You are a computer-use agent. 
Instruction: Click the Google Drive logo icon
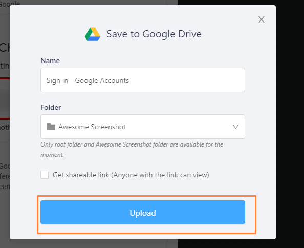(93, 34)
